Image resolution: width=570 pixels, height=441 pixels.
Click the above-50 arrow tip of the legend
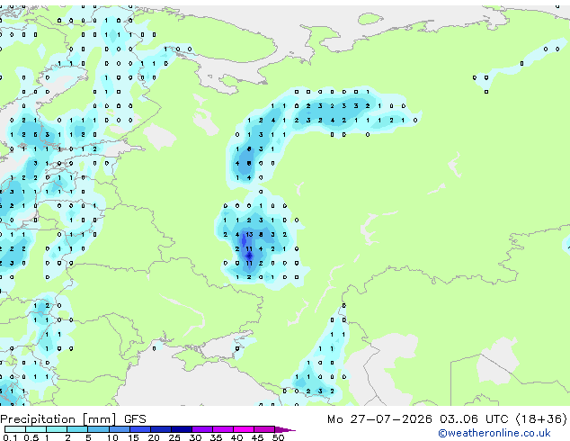(285, 429)
